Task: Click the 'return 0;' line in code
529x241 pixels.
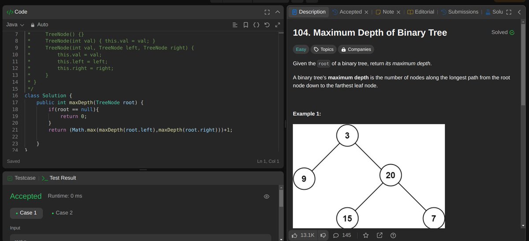Action: [74, 116]
